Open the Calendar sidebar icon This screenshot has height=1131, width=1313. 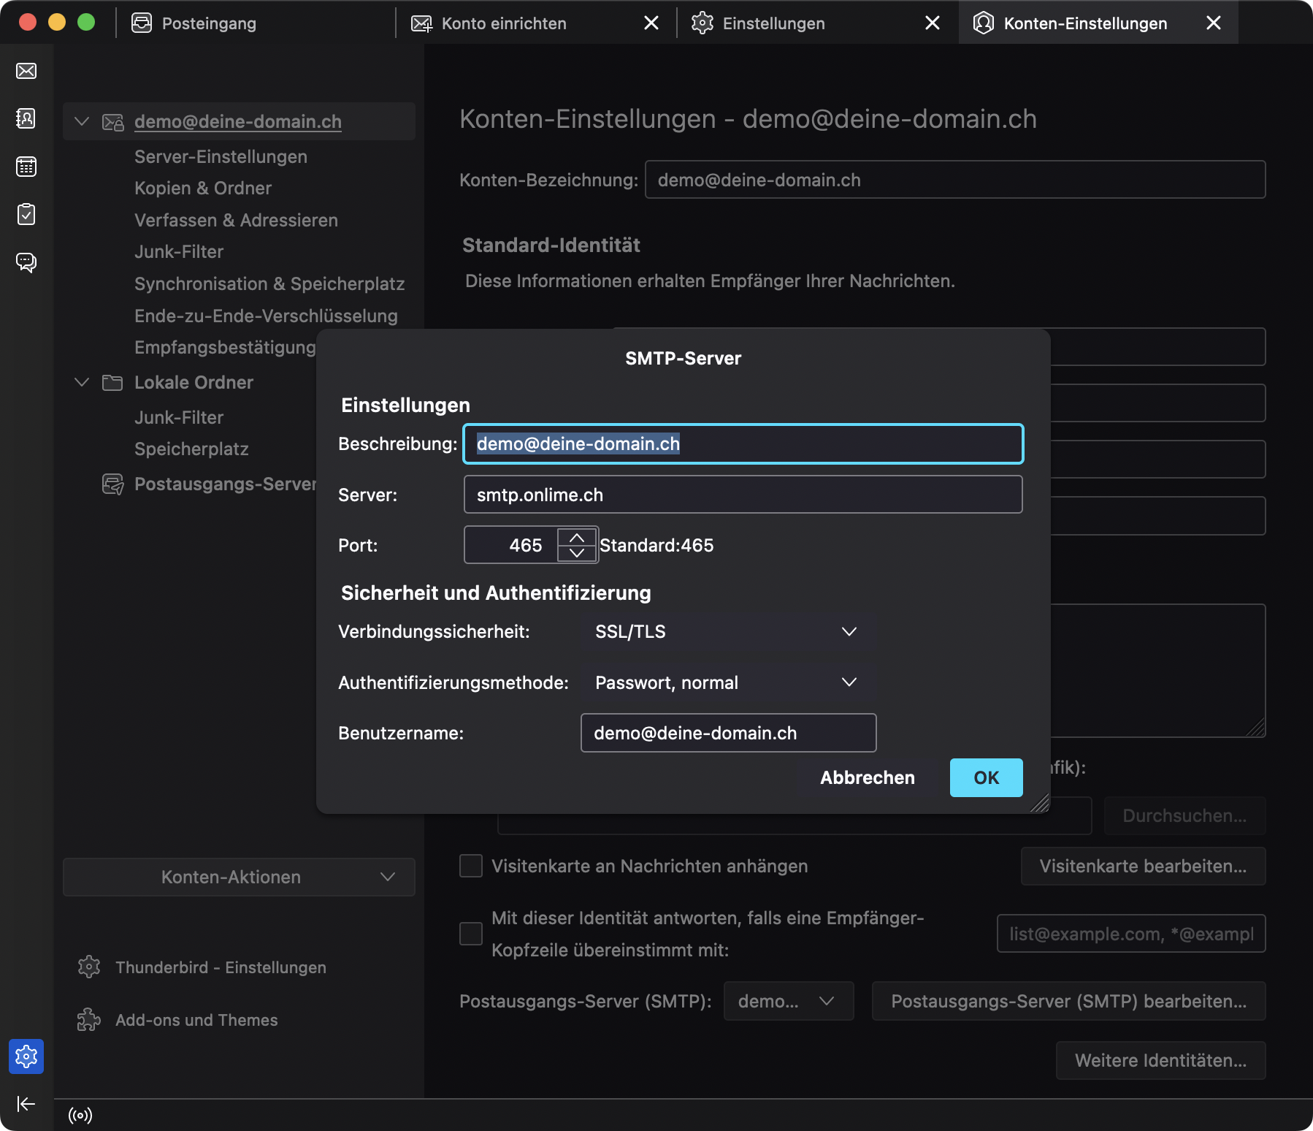click(26, 167)
